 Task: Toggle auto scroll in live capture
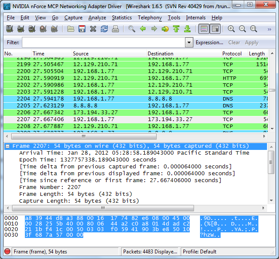(215, 29)
